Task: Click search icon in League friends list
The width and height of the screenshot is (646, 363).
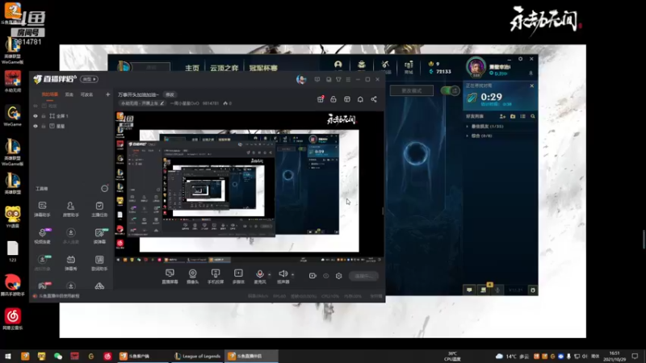Action: [x=533, y=116]
